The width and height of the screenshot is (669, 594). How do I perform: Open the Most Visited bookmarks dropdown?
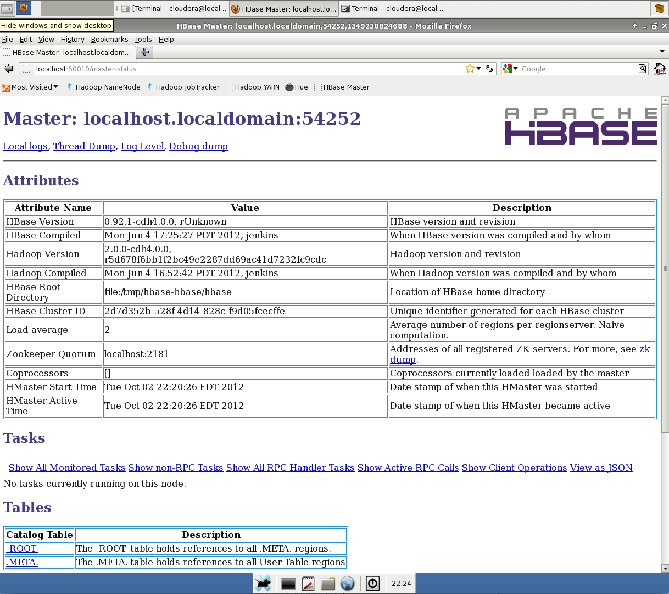tap(30, 87)
